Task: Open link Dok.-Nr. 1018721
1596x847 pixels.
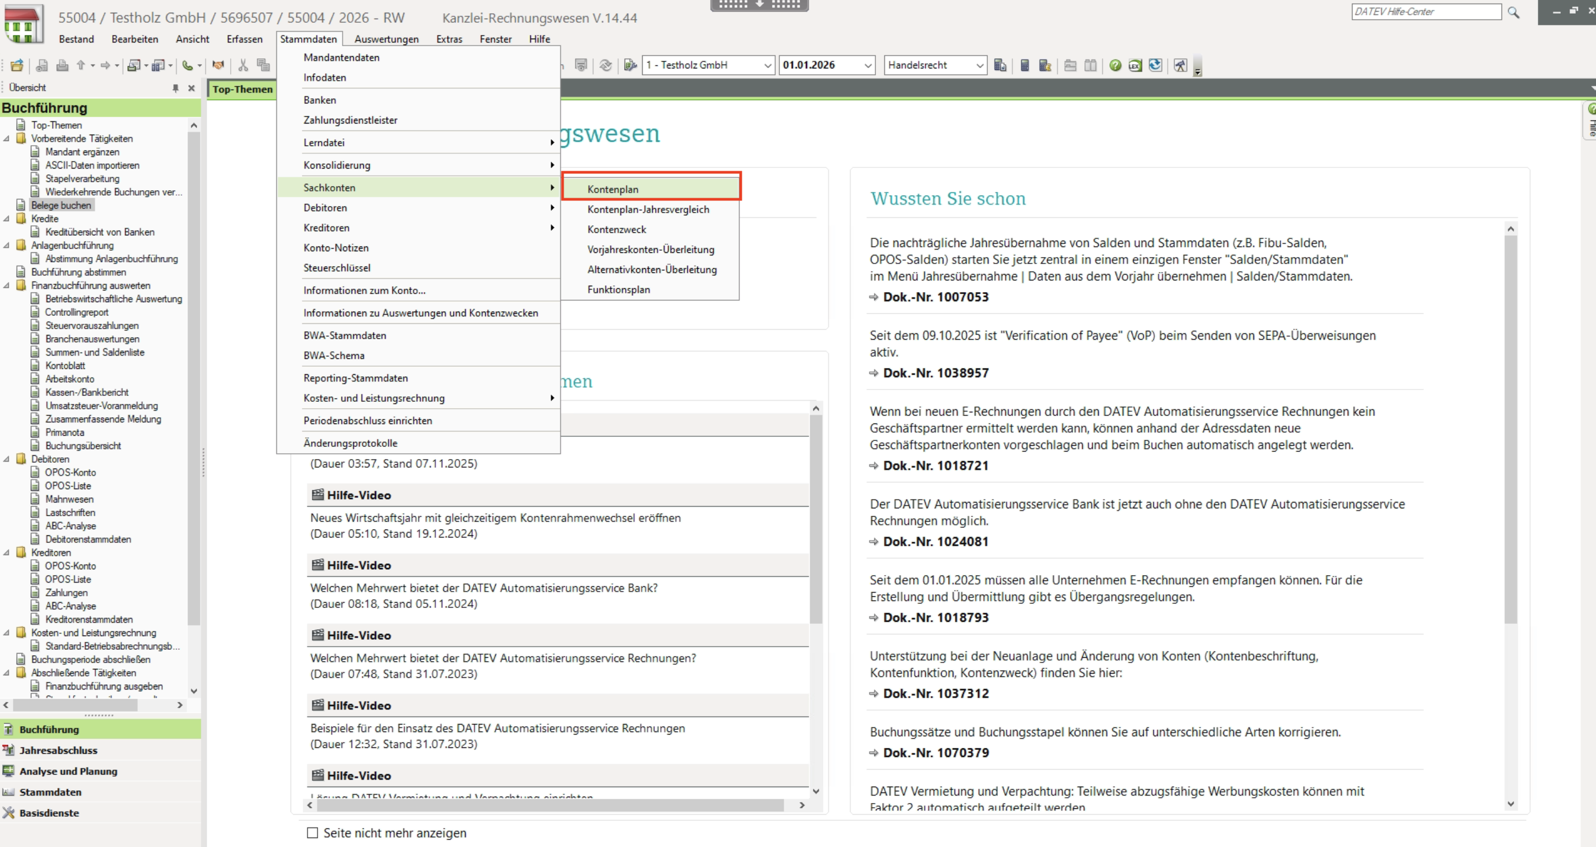Action: coord(935,465)
